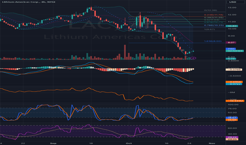Click the -0.9722 MACD line value tag
Image resolution: width=246 pixels, height=145 pixels.
click(x=234, y=84)
